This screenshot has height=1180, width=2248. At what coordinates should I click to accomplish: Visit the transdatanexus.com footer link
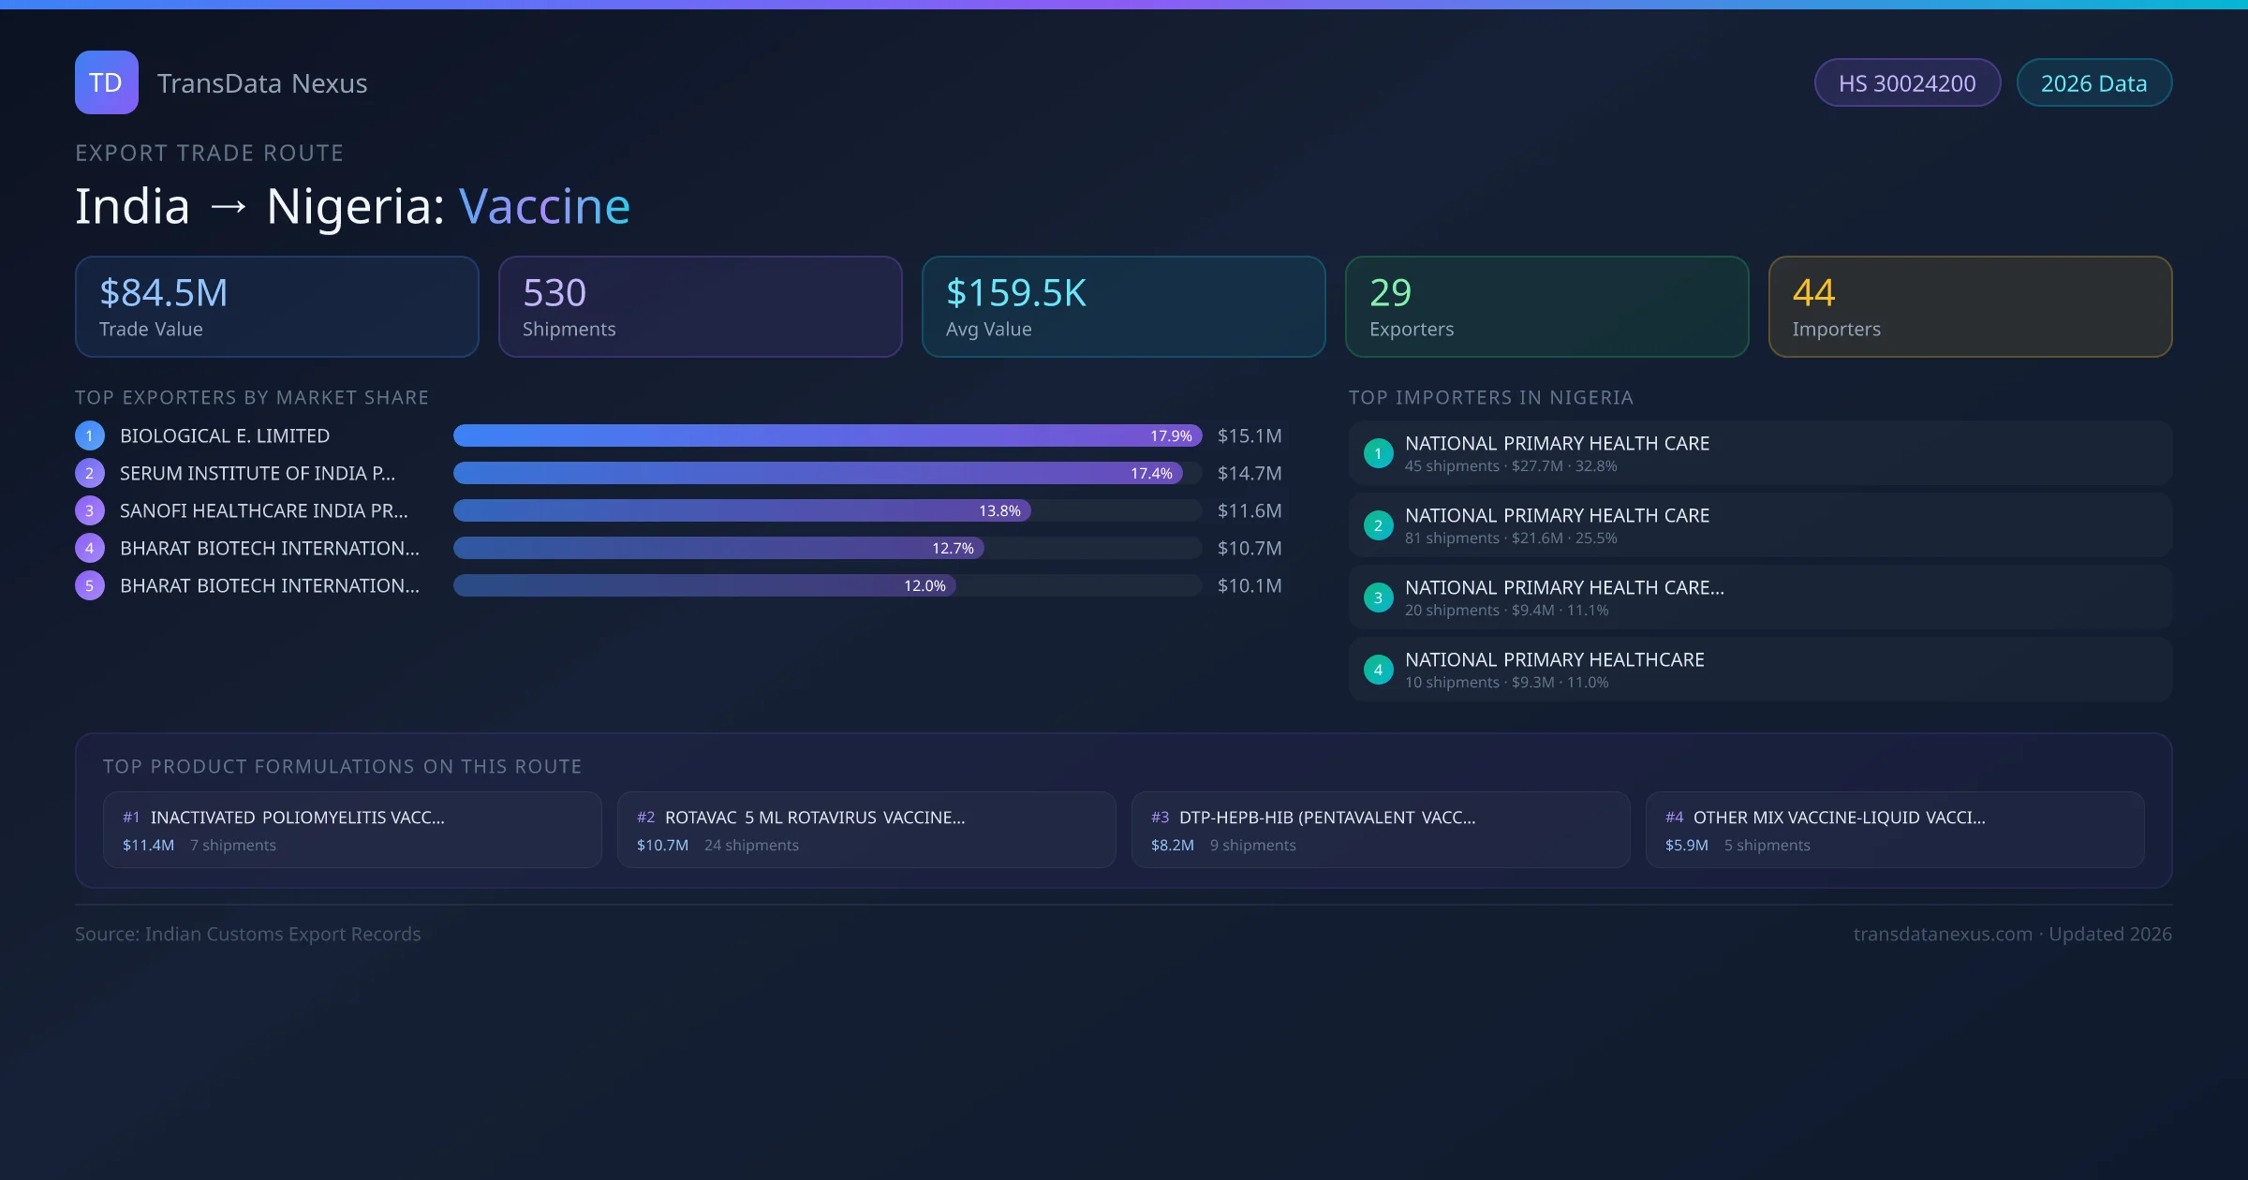pyautogui.click(x=1942, y=934)
